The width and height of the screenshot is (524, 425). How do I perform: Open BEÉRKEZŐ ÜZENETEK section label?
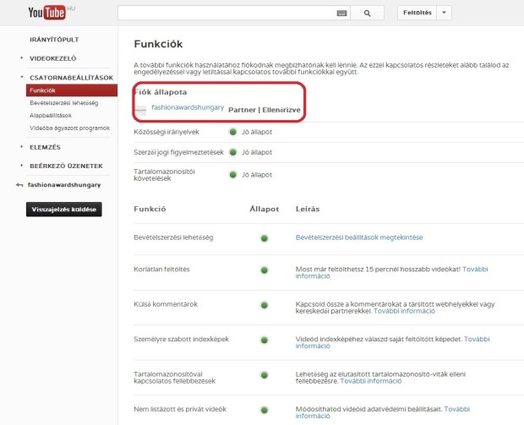tap(66, 166)
